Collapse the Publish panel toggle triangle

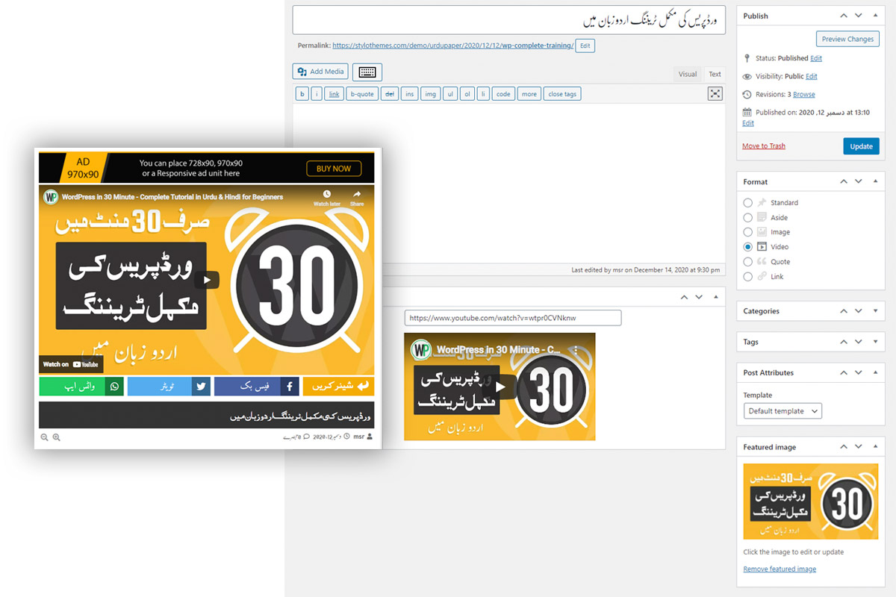tap(875, 15)
